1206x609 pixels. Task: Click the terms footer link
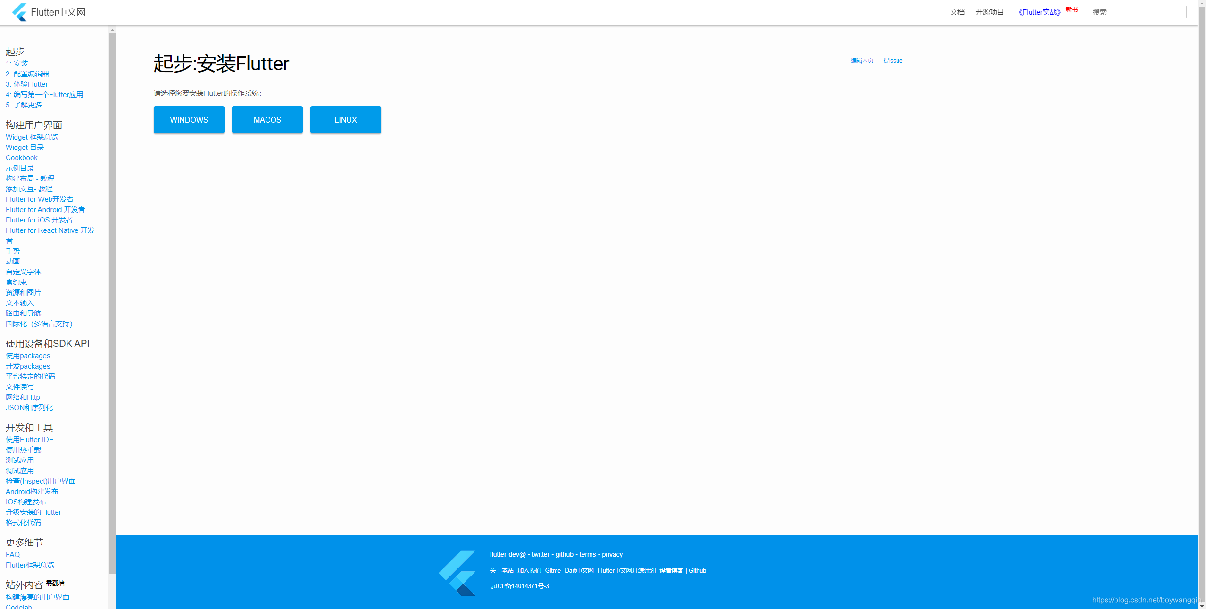(588, 555)
